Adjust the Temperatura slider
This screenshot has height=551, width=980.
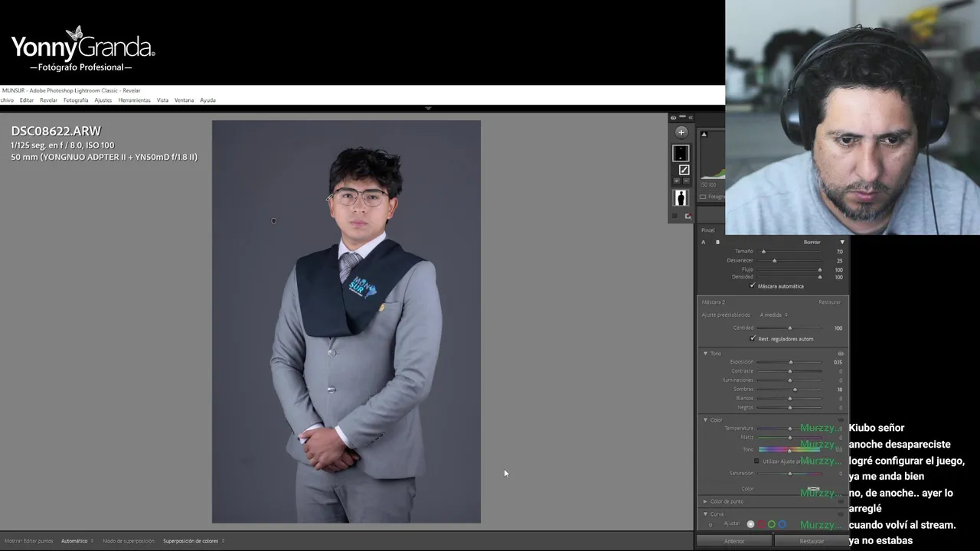coord(790,429)
